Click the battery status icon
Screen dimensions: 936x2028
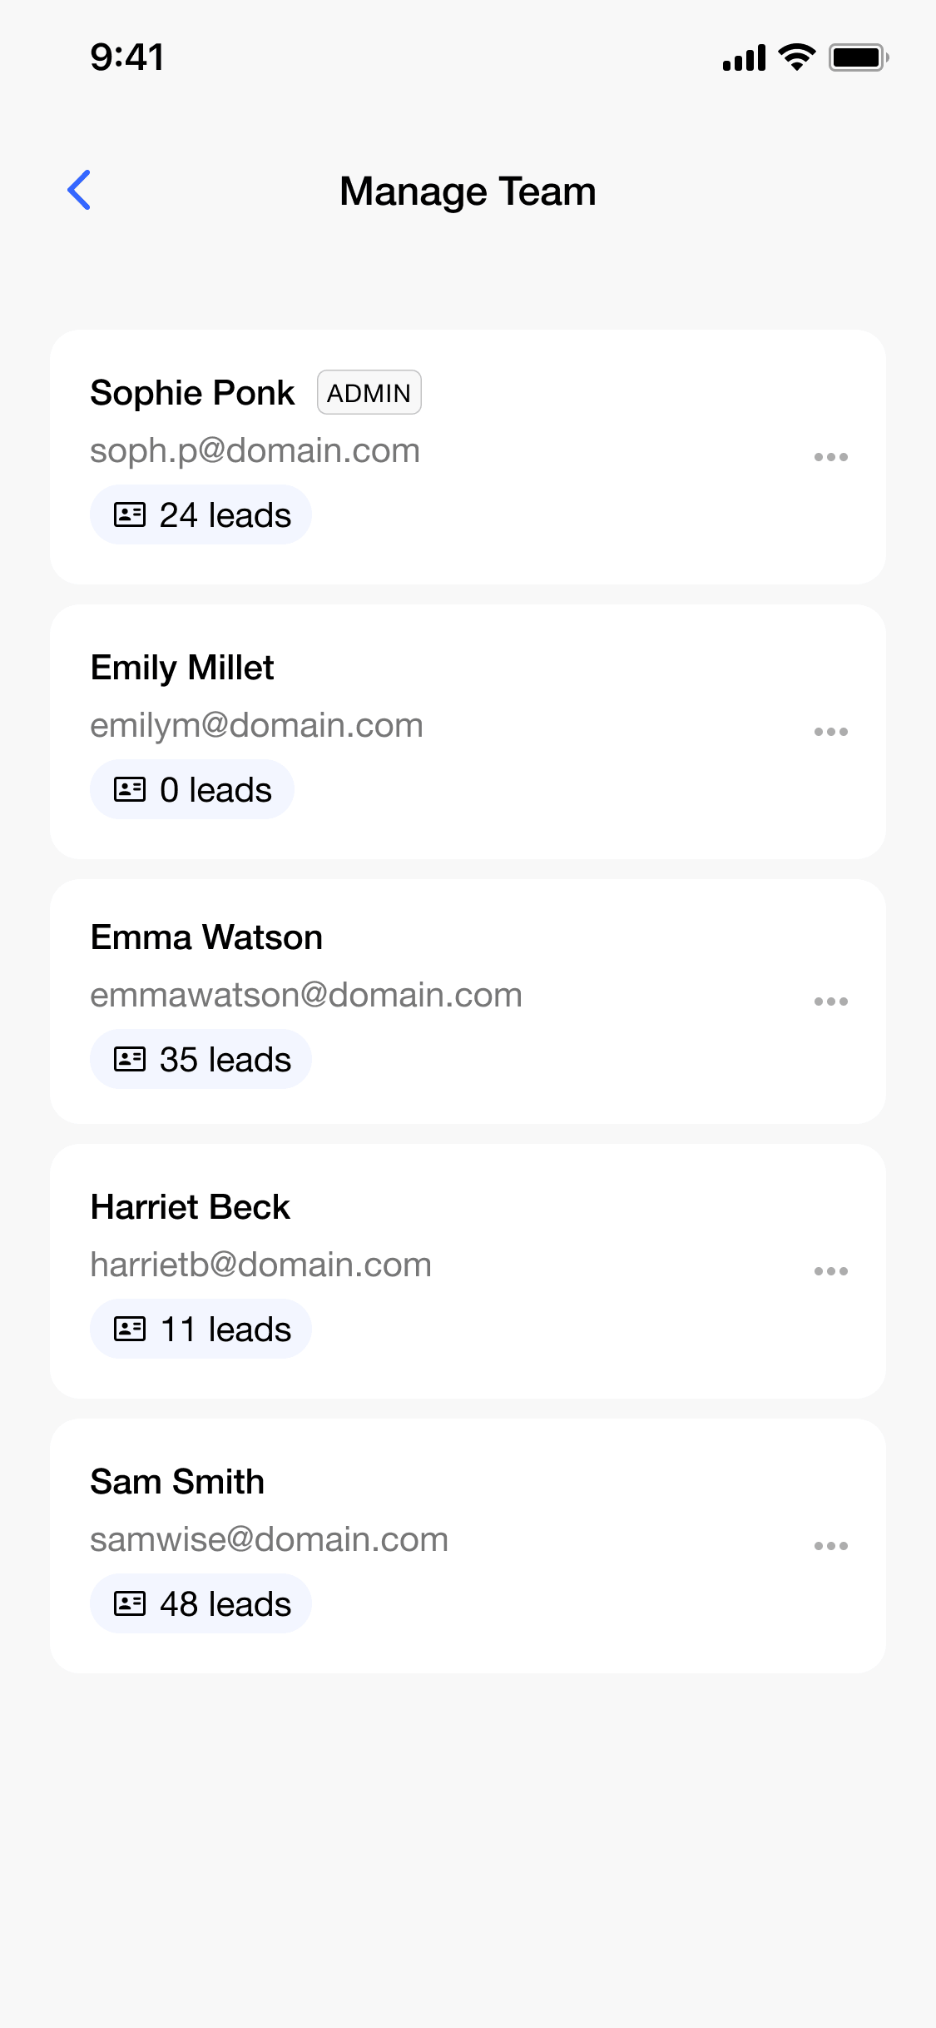tap(859, 57)
